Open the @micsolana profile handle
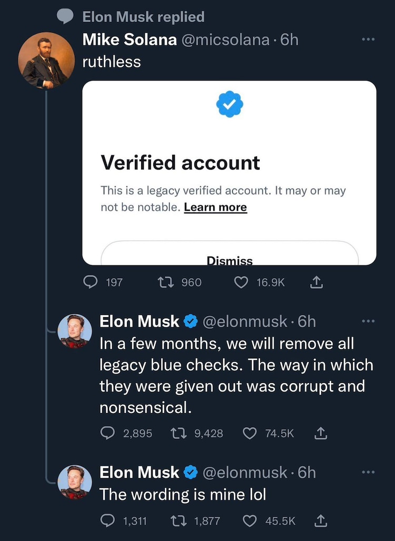The width and height of the screenshot is (395, 541). (x=225, y=40)
